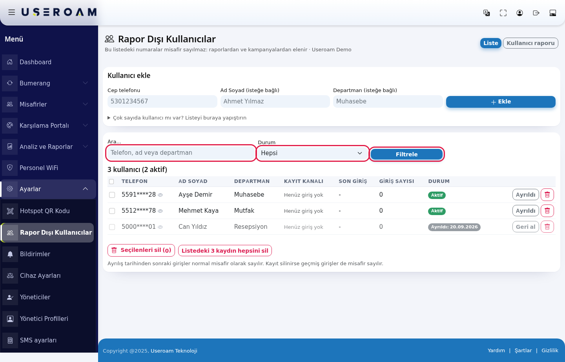This screenshot has width=565, height=362.
Task: Delete the Can Yıldız row with trash icon
Action: [x=547, y=227]
